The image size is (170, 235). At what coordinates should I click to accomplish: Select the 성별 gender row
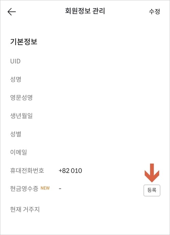pyautogui.click(x=85, y=134)
